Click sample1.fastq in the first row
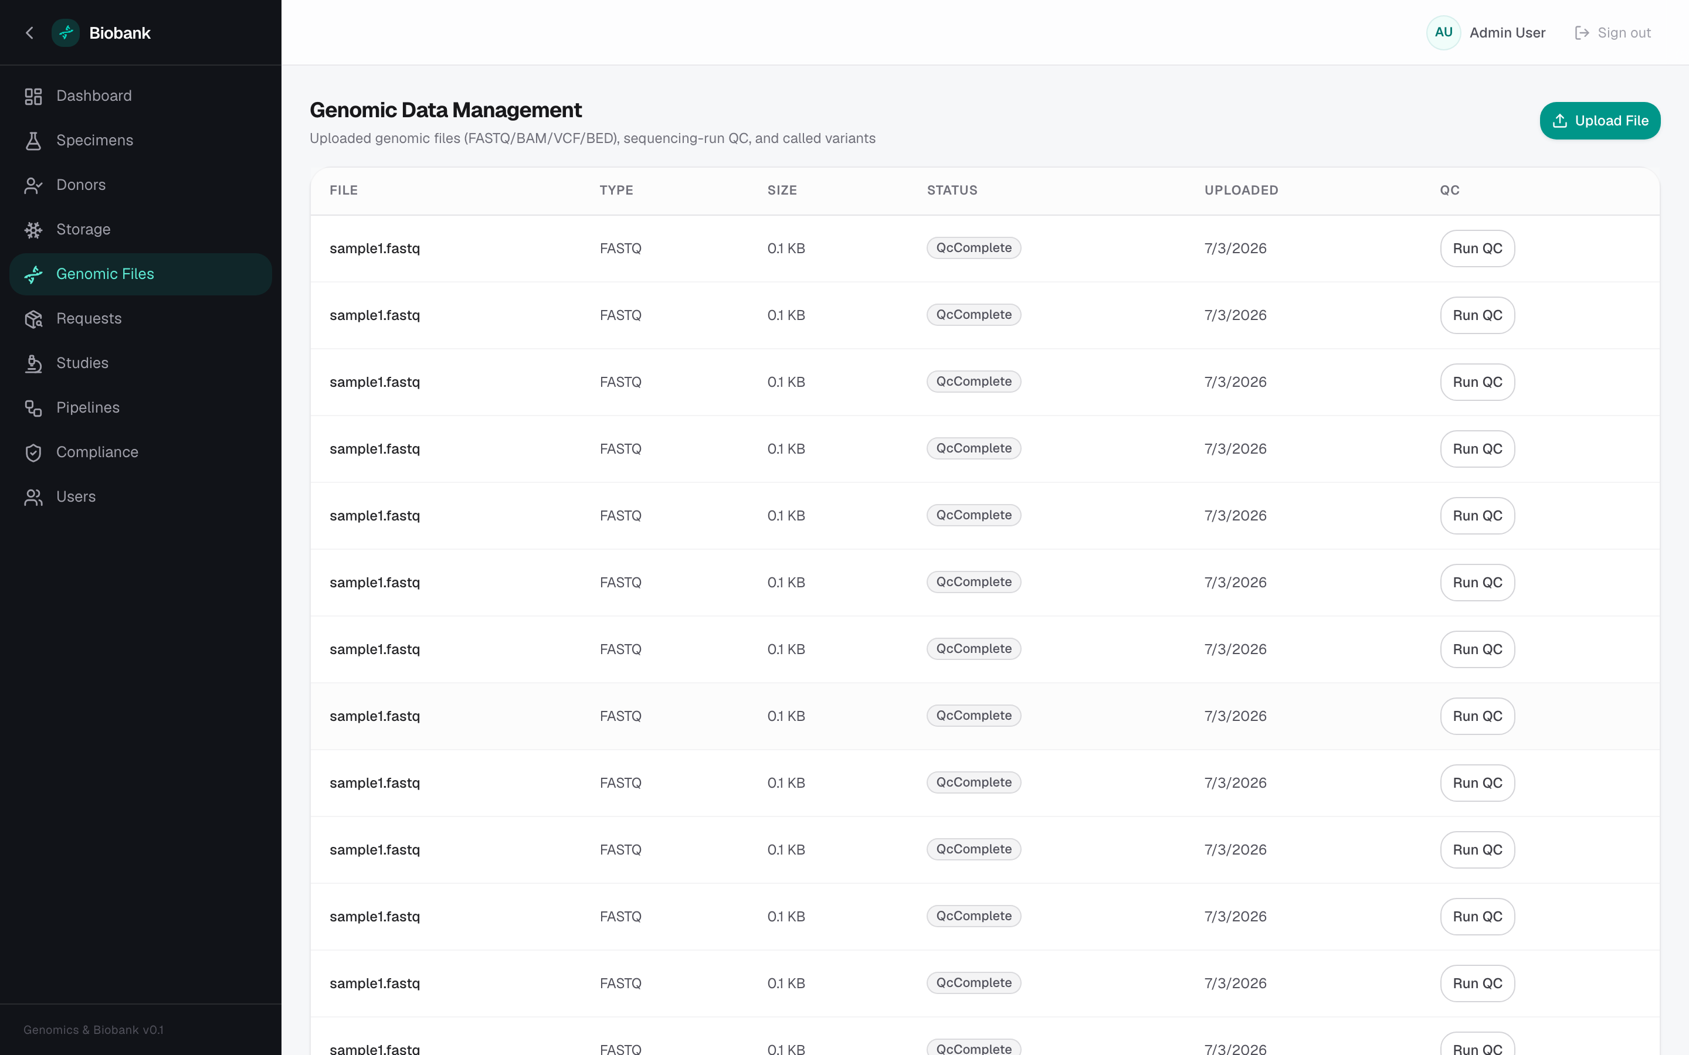The height and width of the screenshot is (1055, 1689). (375, 249)
